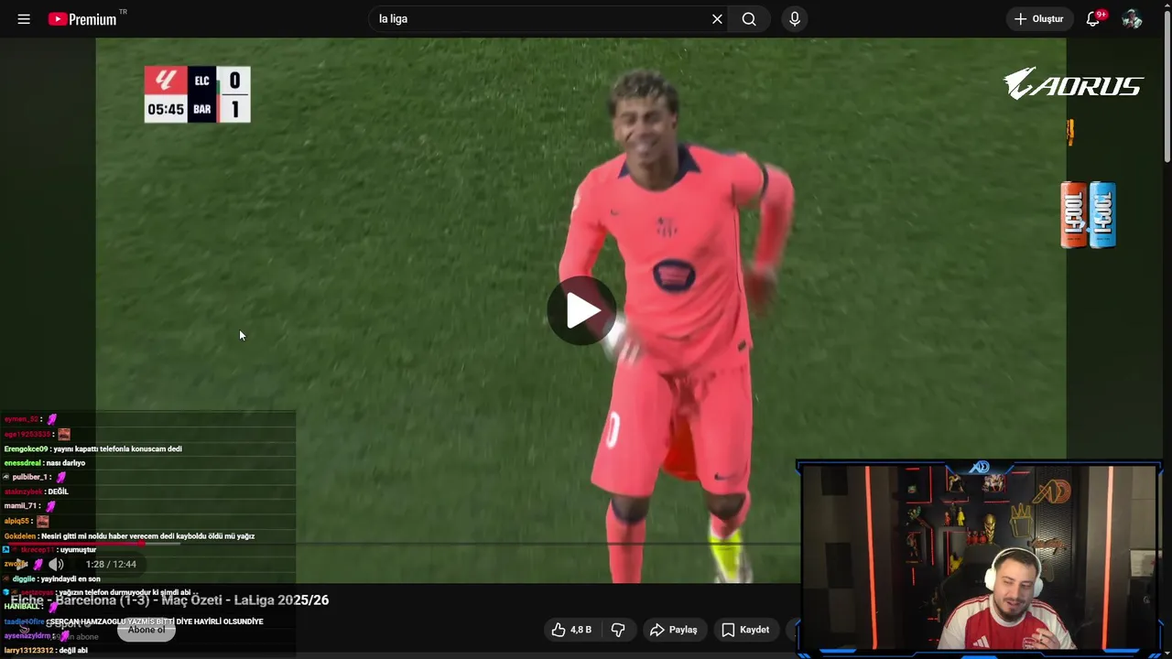Screen dimensions: 1172x659
Task: Play the video with the center play button
Action: coord(582,311)
